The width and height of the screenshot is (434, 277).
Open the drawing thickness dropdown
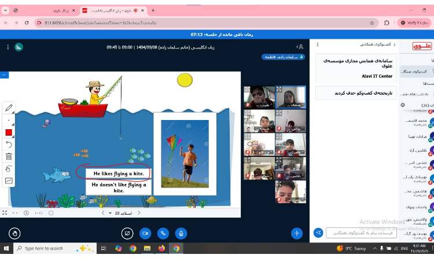tap(9, 121)
